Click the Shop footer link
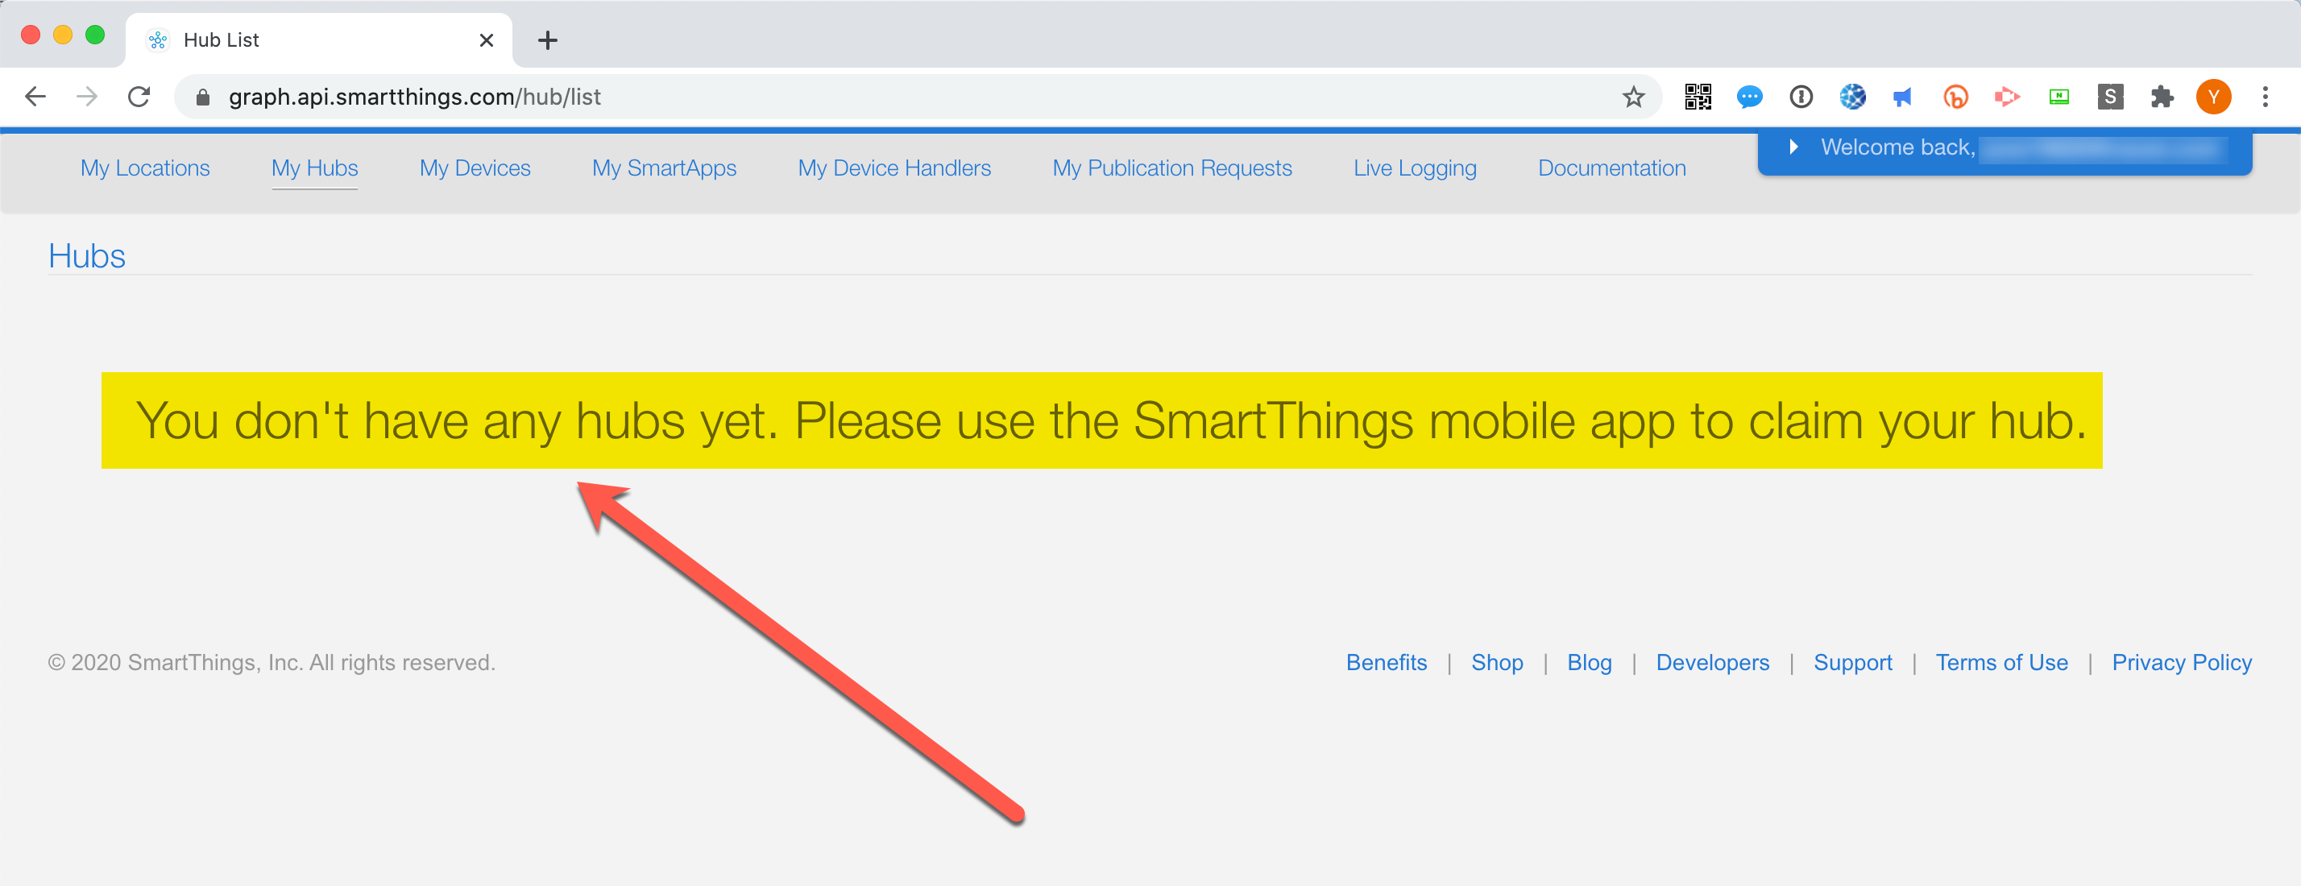2301x886 pixels. (1497, 663)
